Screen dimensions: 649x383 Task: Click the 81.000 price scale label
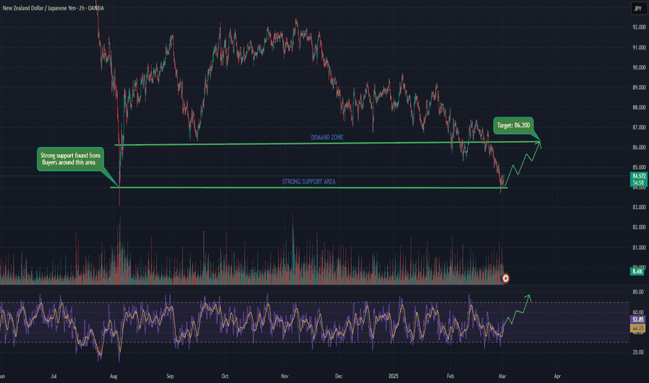(639, 248)
